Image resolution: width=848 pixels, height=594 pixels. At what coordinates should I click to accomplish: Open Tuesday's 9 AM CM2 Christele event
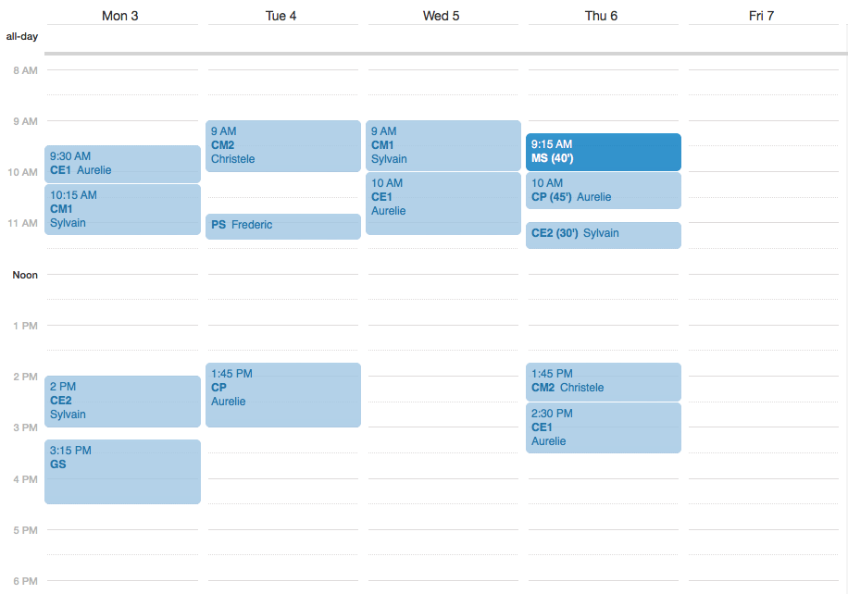pos(282,145)
